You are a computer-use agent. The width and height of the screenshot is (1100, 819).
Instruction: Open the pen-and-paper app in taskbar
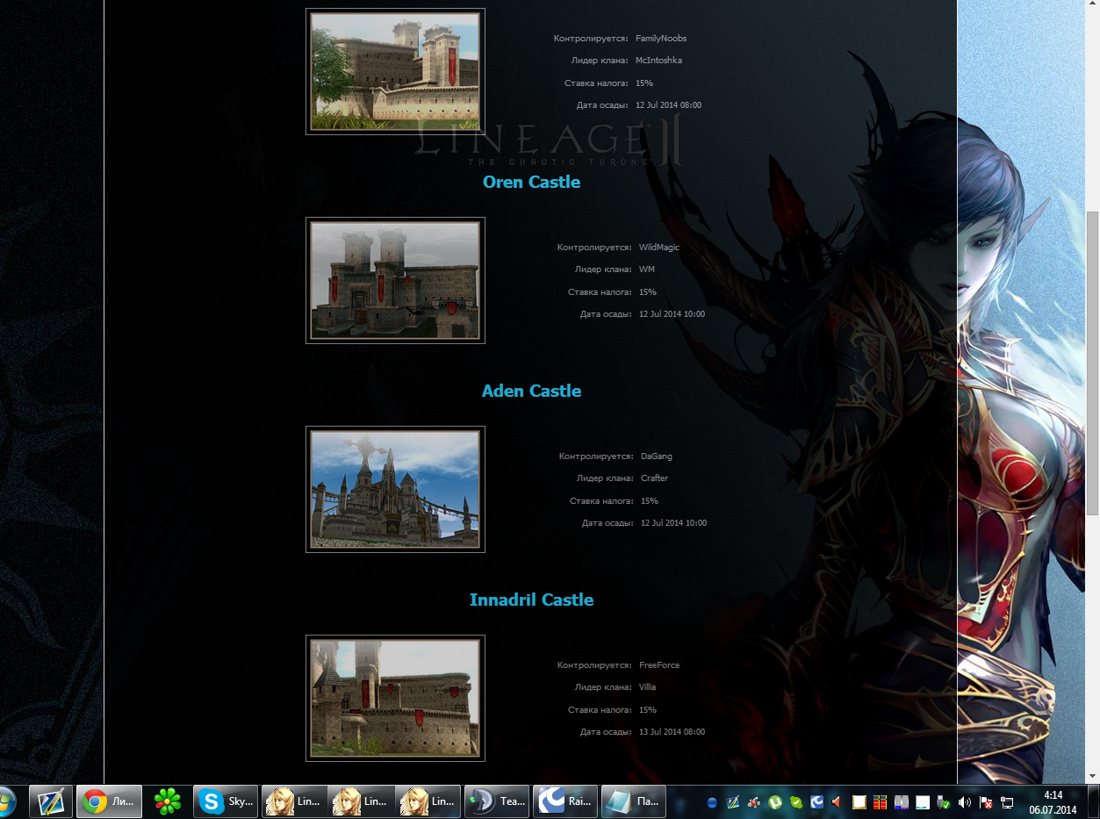coord(50,801)
